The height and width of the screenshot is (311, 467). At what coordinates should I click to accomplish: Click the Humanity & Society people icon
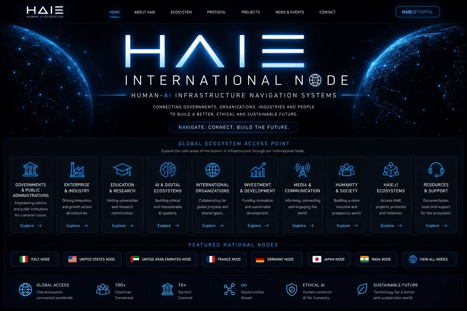coord(347,170)
